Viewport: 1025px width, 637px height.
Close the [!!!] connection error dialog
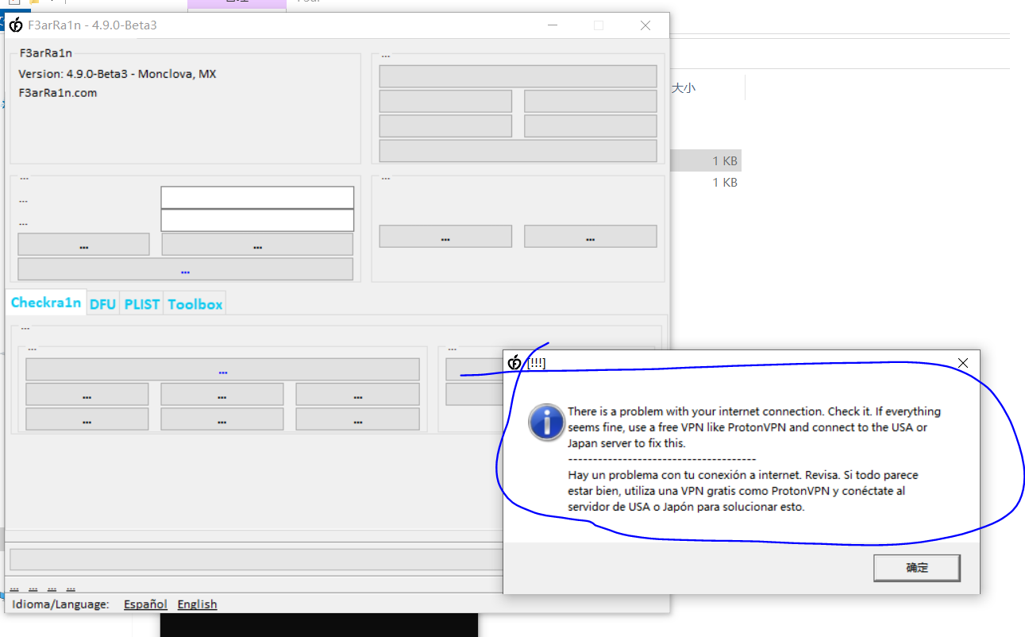pyautogui.click(x=962, y=363)
